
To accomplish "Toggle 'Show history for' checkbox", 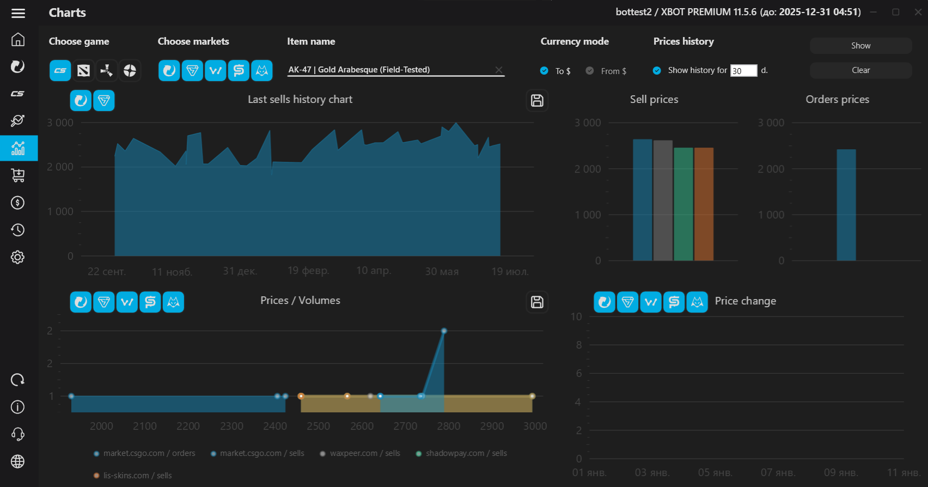I will click(x=657, y=70).
